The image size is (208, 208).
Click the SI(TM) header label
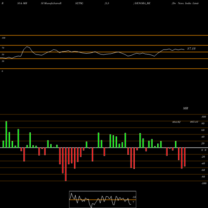tap(79, 3)
